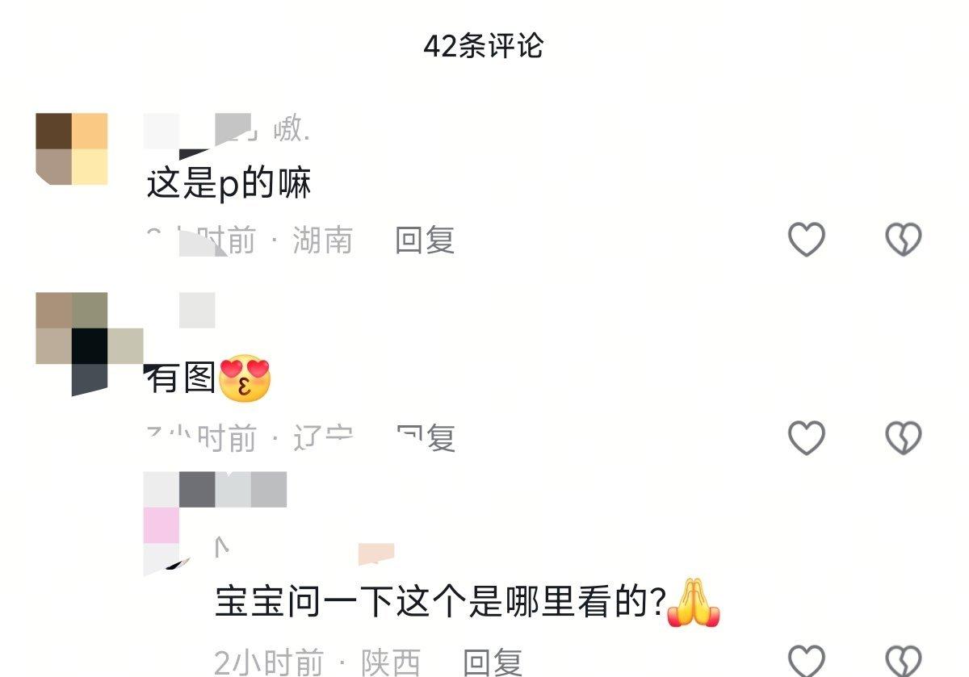
Task: Open the first commenter's brown pixelated avatar
Action: (72, 148)
